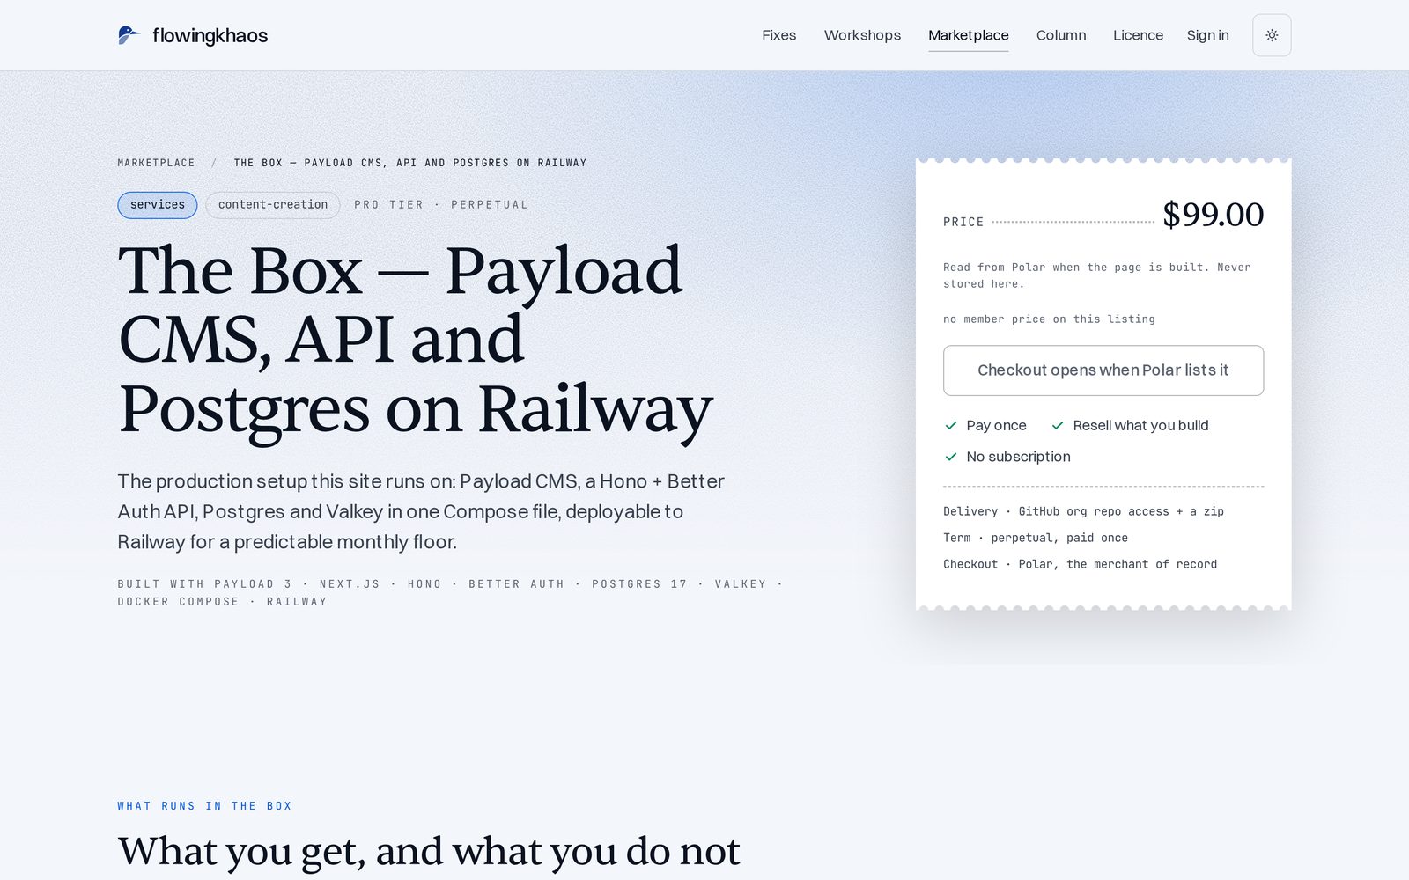This screenshot has height=880, width=1409.
Task: Go to the Column page
Action: pyautogui.click(x=1061, y=35)
